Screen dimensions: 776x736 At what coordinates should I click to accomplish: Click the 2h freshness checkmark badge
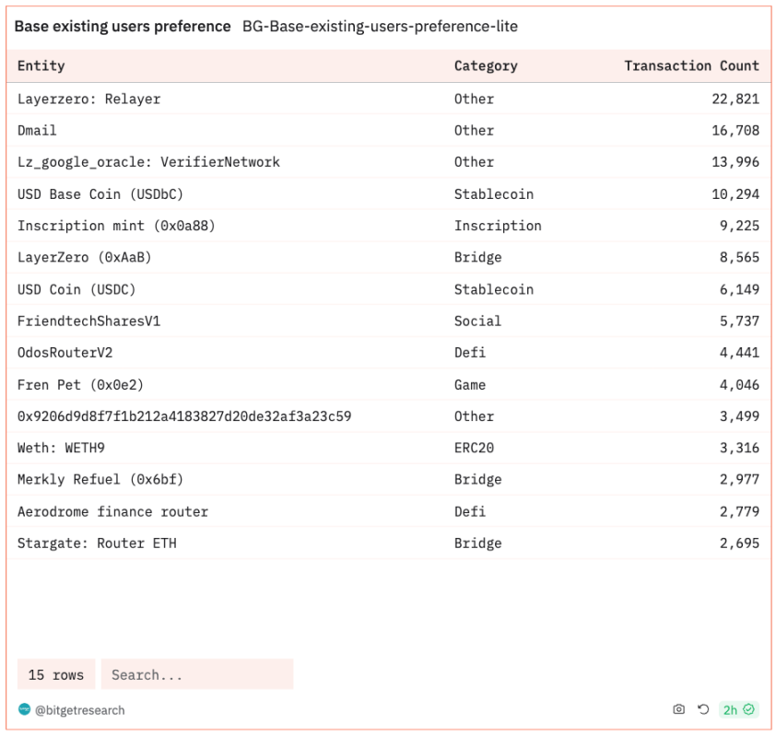tap(738, 709)
